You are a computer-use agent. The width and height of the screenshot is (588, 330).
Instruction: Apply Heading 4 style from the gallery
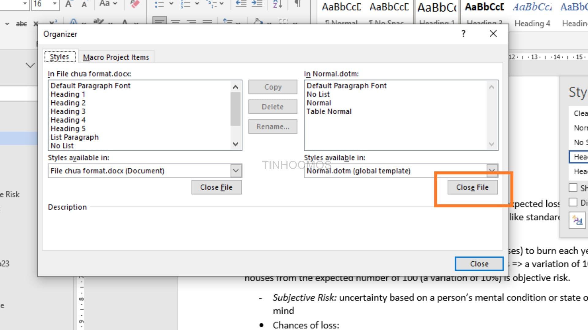[x=532, y=15]
